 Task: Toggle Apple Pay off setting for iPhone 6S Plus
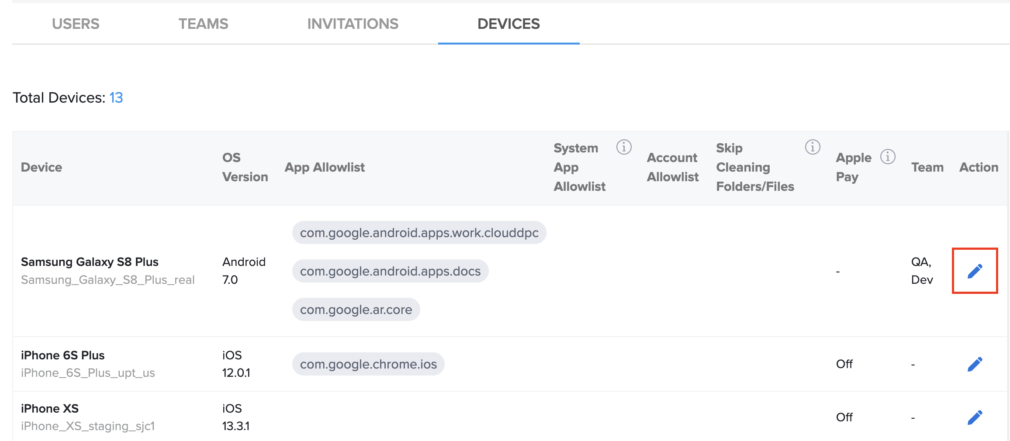[844, 363]
